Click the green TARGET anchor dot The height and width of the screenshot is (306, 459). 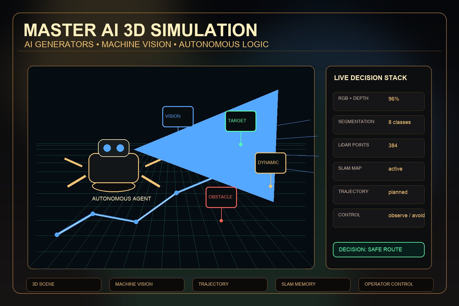241,144
